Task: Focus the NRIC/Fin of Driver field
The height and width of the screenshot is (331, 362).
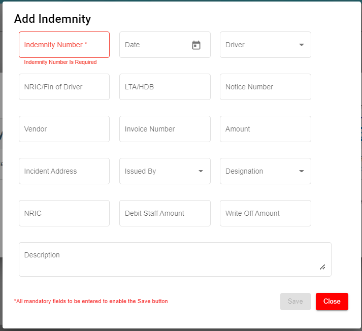Action: (x=64, y=87)
